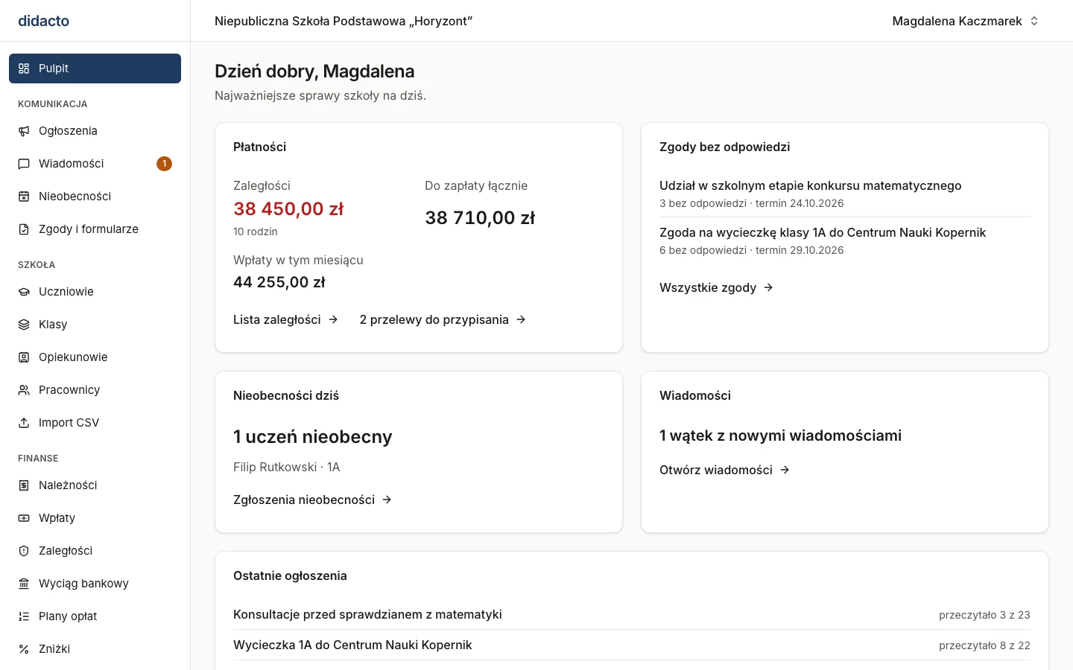Open the Magdalena Kaczmarek account menu
This screenshot has height=670, width=1073.
tap(966, 21)
